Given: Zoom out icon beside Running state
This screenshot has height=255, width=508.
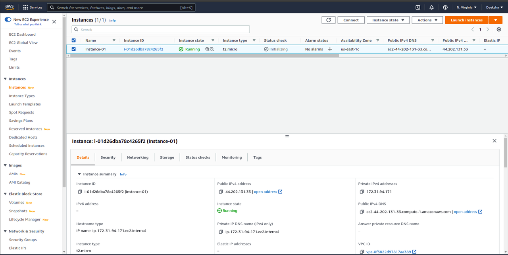Looking at the screenshot, I should coord(212,49).
